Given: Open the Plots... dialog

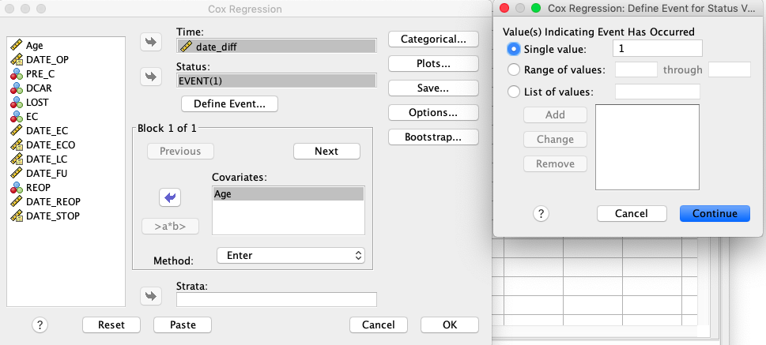Looking at the screenshot, I should pos(433,63).
